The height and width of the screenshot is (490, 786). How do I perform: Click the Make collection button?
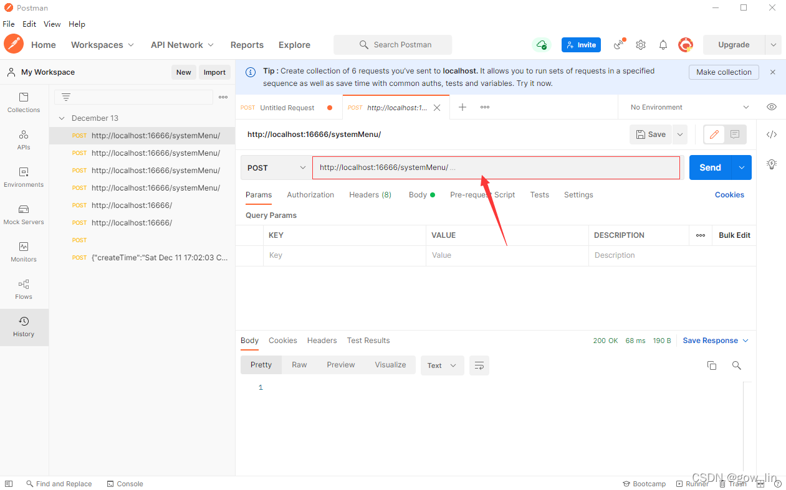click(724, 72)
